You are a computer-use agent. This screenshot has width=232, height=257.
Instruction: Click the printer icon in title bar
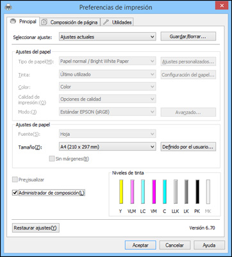pyautogui.click(x=8, y=7)
